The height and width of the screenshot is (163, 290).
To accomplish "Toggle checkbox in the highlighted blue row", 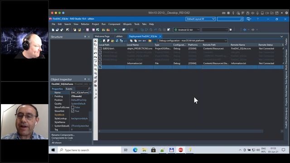I will [x=100, y=67].
